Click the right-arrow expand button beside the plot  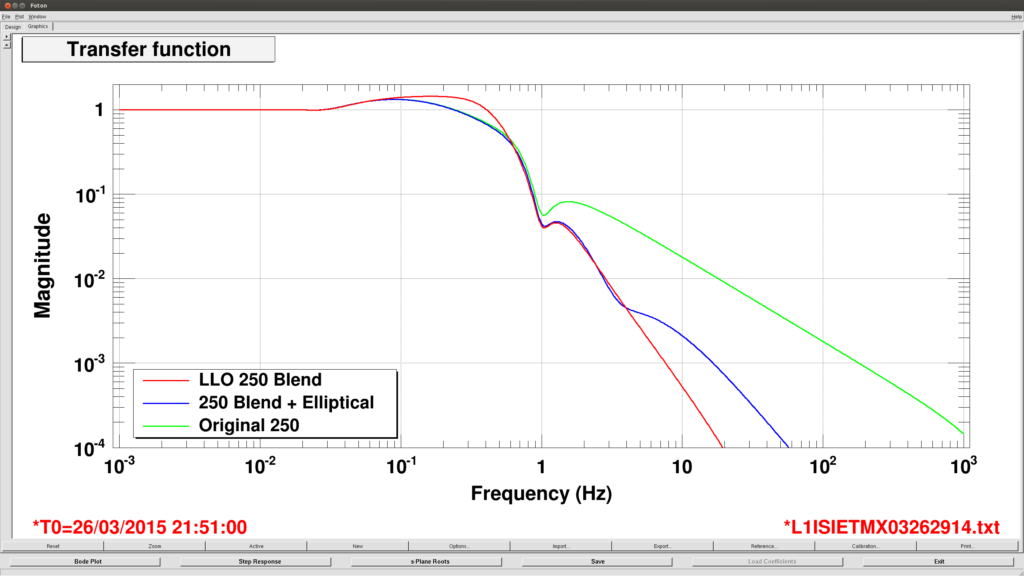[7, 36]
